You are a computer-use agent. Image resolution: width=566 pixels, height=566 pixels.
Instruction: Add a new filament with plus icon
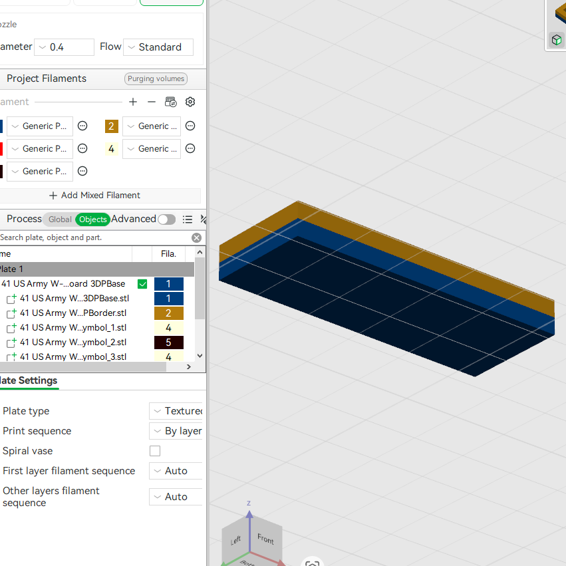(133, 102)
